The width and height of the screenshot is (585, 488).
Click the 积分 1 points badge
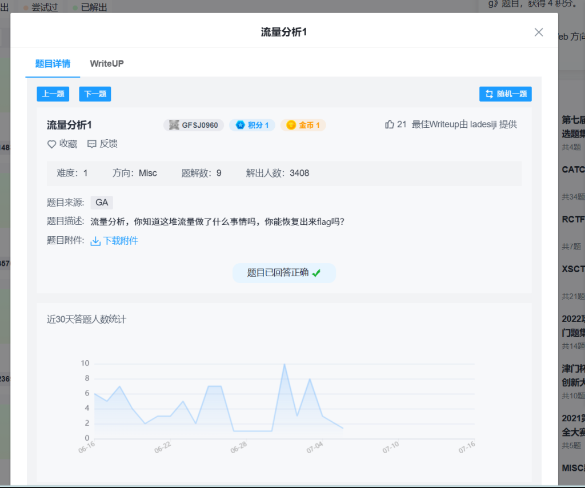coord(252,125)
